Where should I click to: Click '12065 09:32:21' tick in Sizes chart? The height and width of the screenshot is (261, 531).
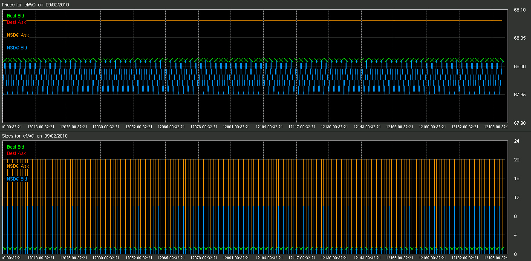[172, 258]
